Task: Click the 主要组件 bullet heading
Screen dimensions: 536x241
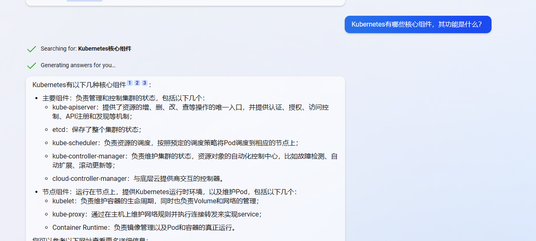Action: [x=124, y=98]
